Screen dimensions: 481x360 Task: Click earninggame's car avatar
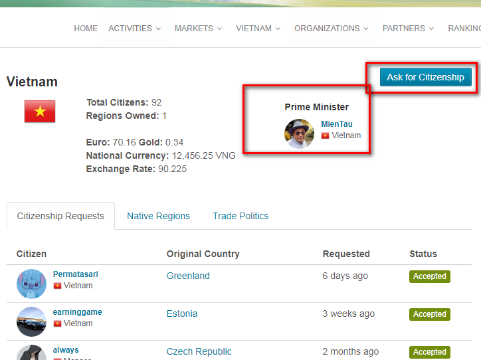(31, 321)
